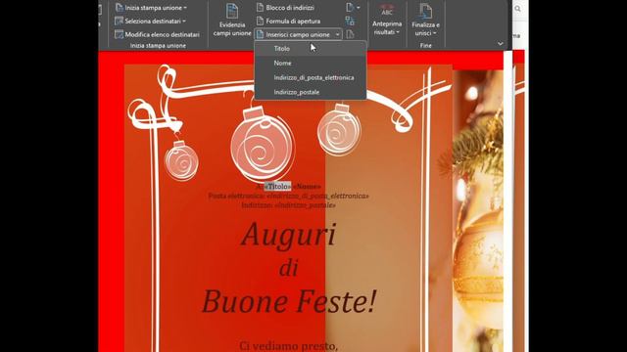Insert a Blocco di indirizzi

coord(285,8)
